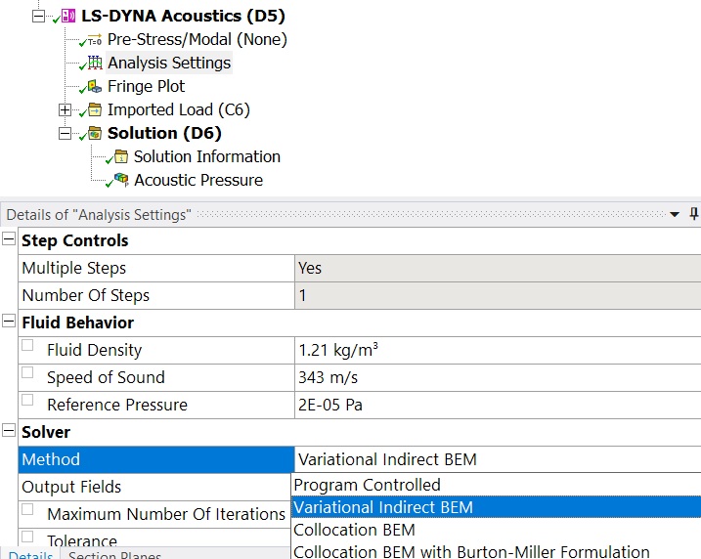
Task: Click the Solution (D6) icon
Action: 95,133
